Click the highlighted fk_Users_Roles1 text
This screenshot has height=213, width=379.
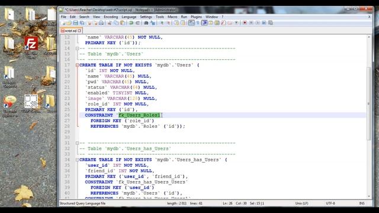[139, 115]
